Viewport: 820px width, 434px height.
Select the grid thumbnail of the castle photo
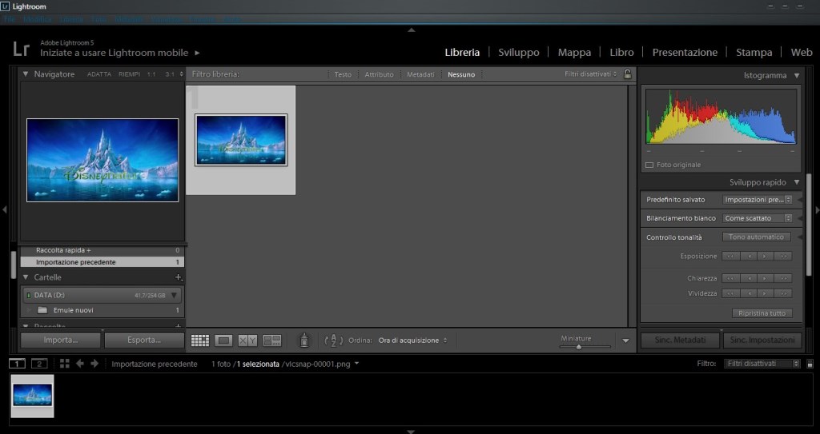tap(241, 140)
